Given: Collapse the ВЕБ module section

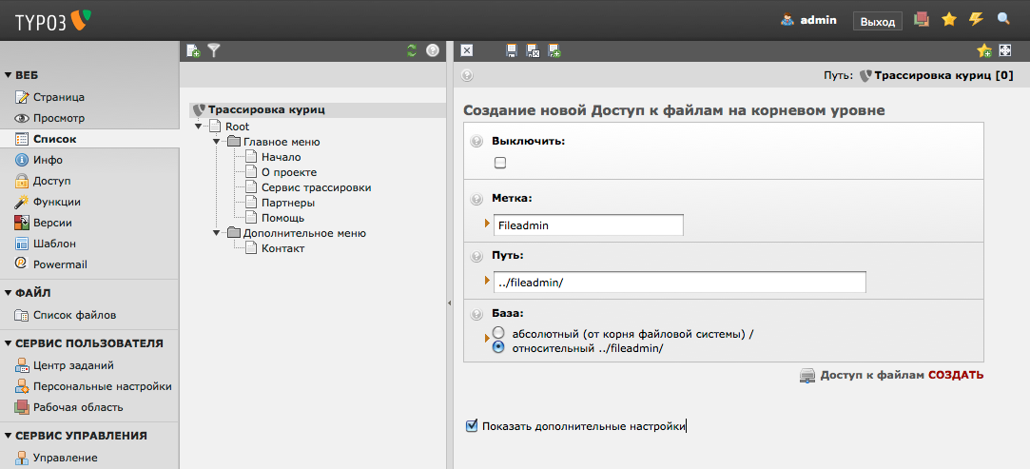Looking at the screenshot, I should tap(9, 75).
